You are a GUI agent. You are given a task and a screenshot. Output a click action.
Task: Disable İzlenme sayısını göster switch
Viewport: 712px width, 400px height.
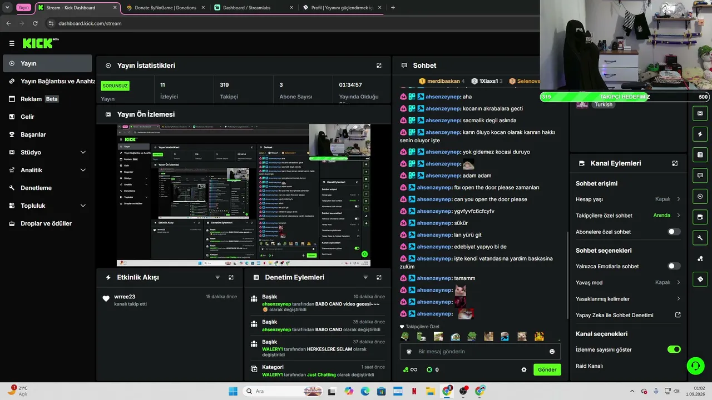pos(674,349)
